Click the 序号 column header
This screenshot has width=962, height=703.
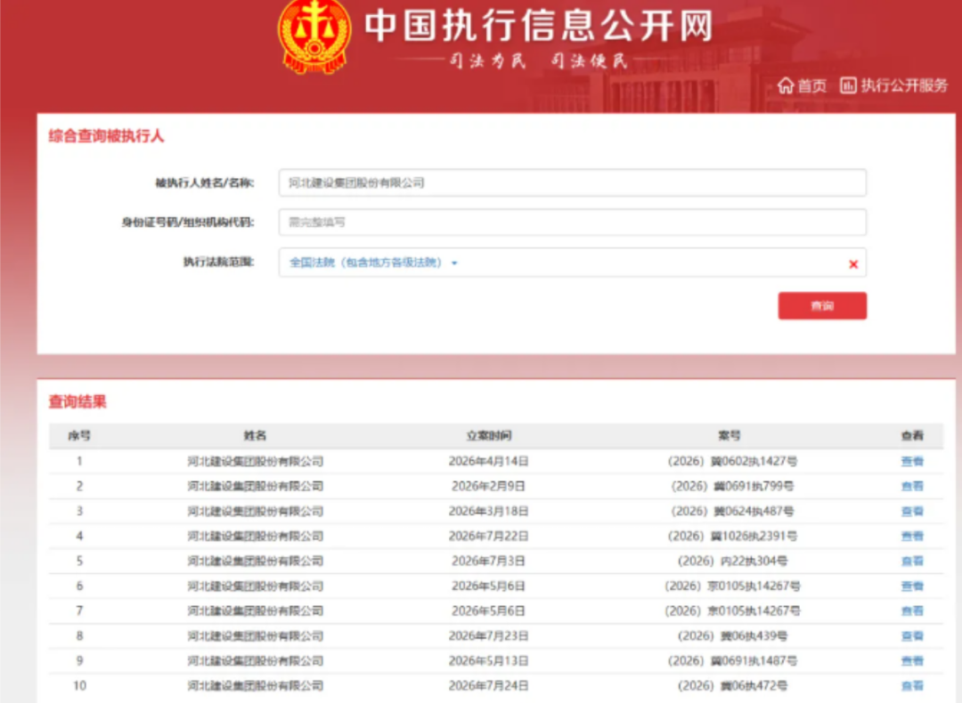coord(79,436)
